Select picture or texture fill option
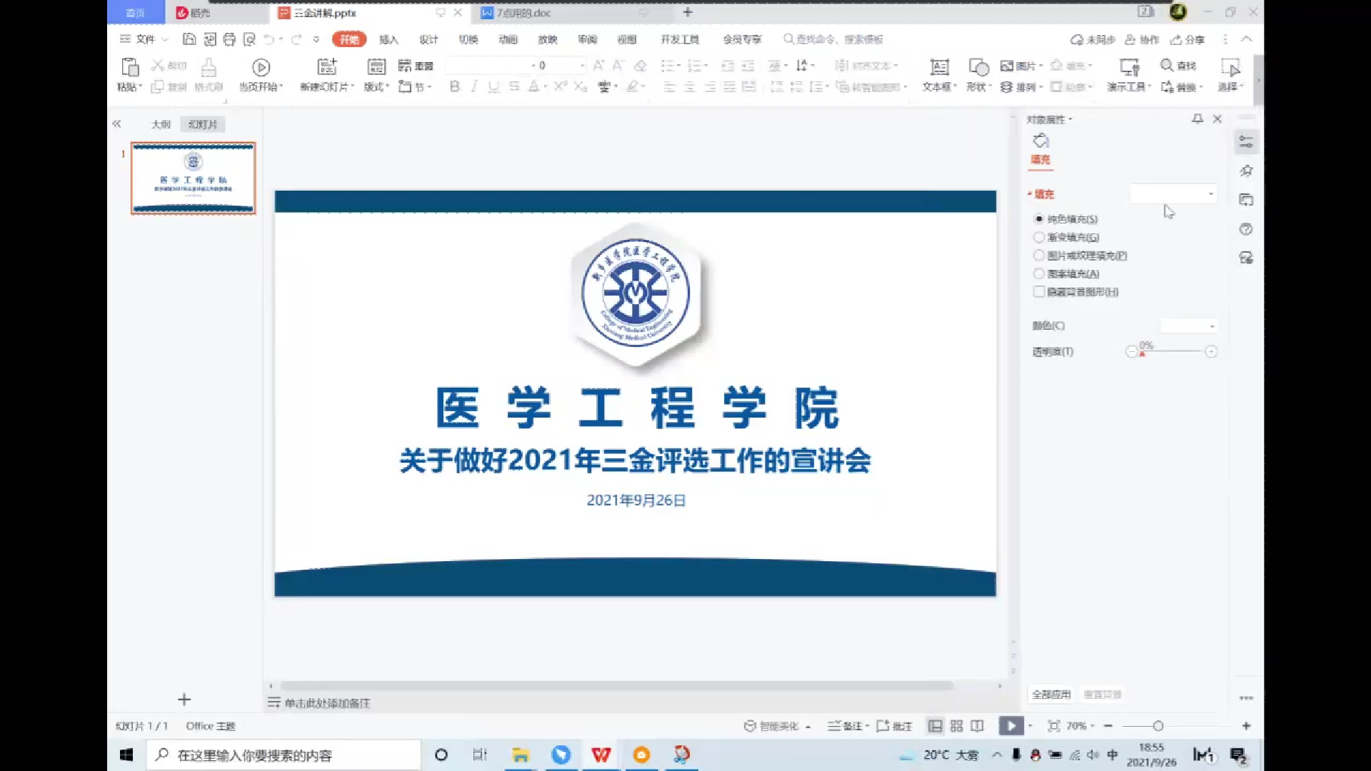The height and width of the screenshot is (771, 1371). tap(1040, 256)
